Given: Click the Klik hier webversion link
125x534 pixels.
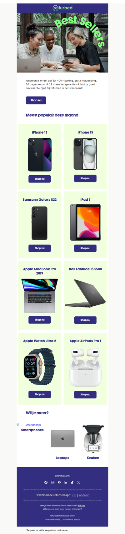Looking at the screenshot, I should pos(81,505).
